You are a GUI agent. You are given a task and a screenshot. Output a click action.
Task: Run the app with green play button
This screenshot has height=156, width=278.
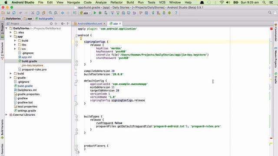point(95,13)
